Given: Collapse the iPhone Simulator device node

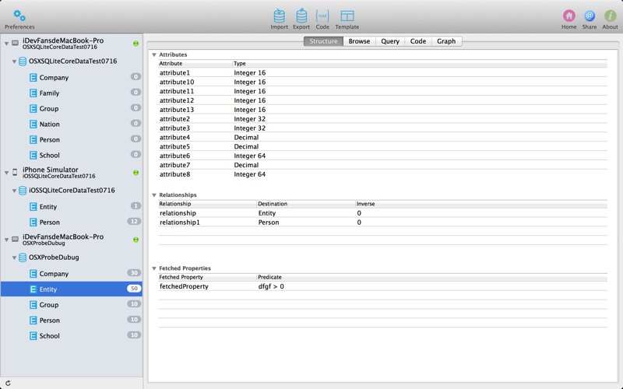Looking at the screenshot, I should tap(5, 173).
